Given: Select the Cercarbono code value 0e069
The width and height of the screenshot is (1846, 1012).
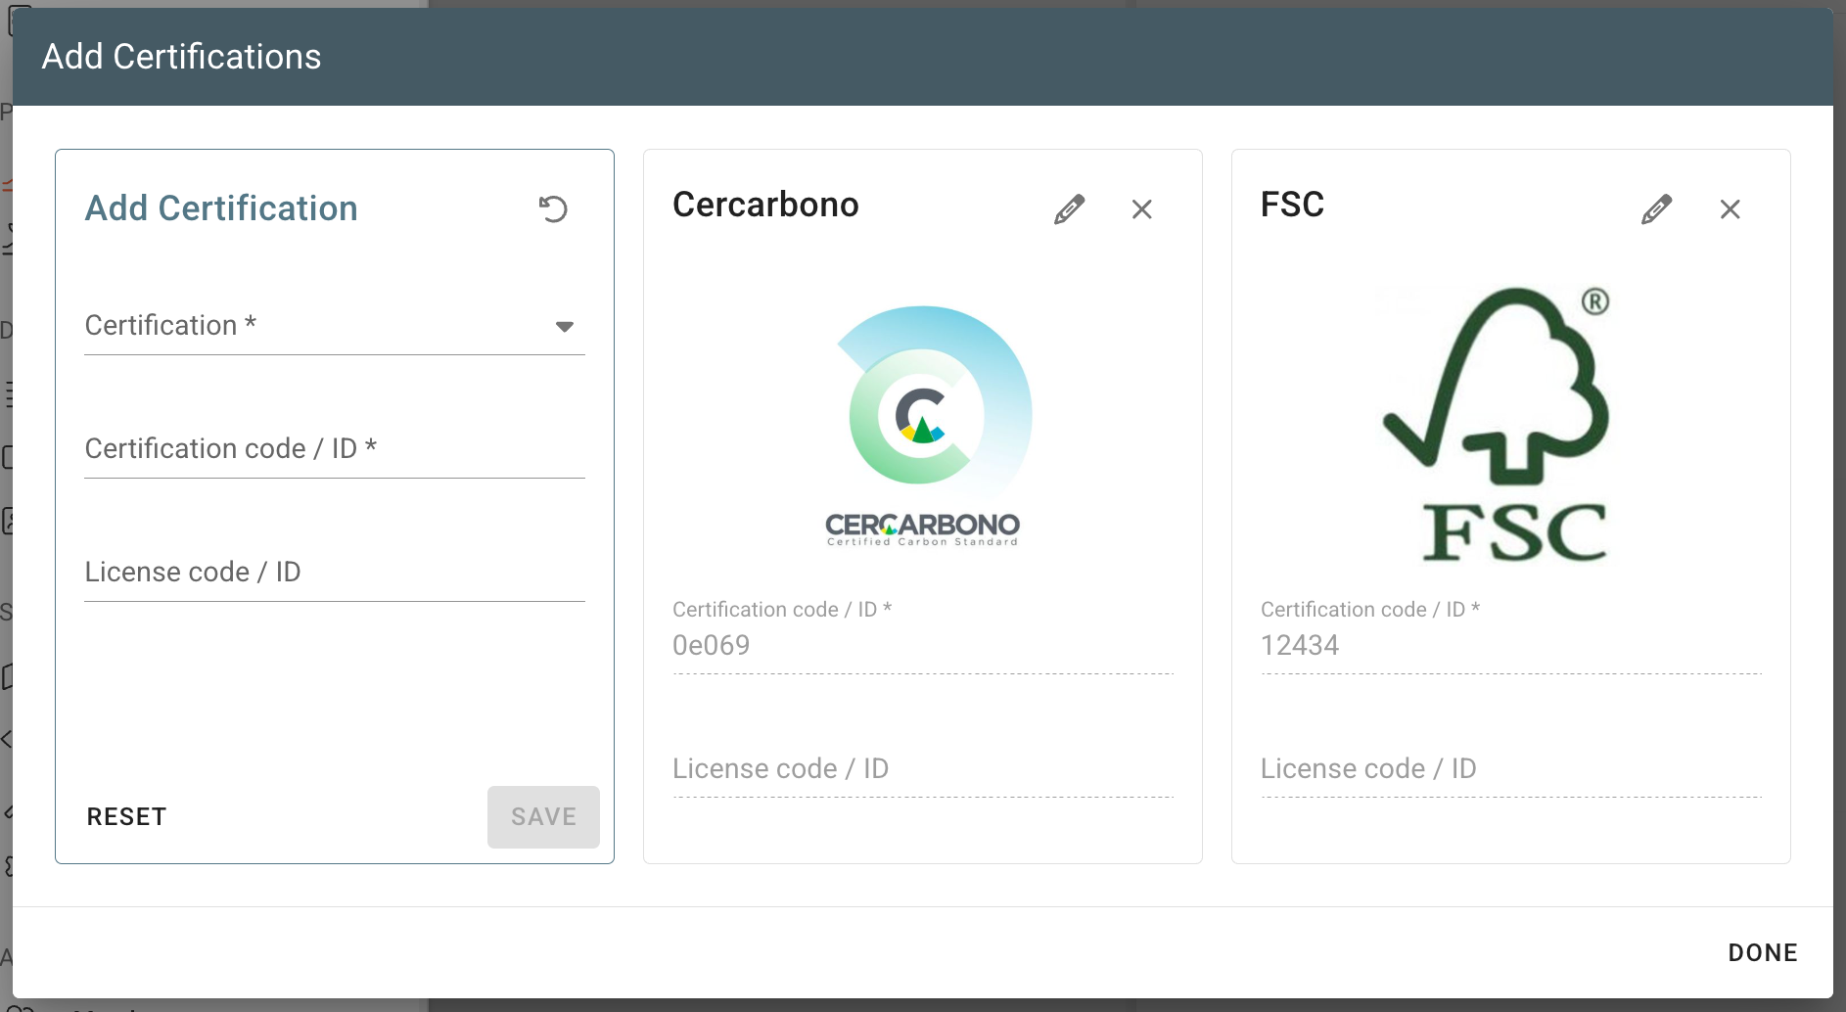Looking at the screenshot, I should coord(712,646).
